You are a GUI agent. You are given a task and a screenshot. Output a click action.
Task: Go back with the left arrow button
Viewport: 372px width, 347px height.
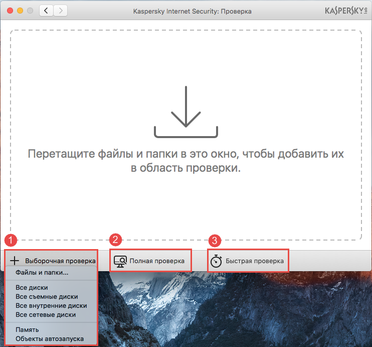(x=46, y=11)
